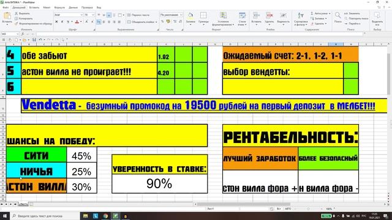Switch to the Formula (Формула) ribbon tab
Screen dimensions: 392x220
pyautogui.click(x=59, y=8)
